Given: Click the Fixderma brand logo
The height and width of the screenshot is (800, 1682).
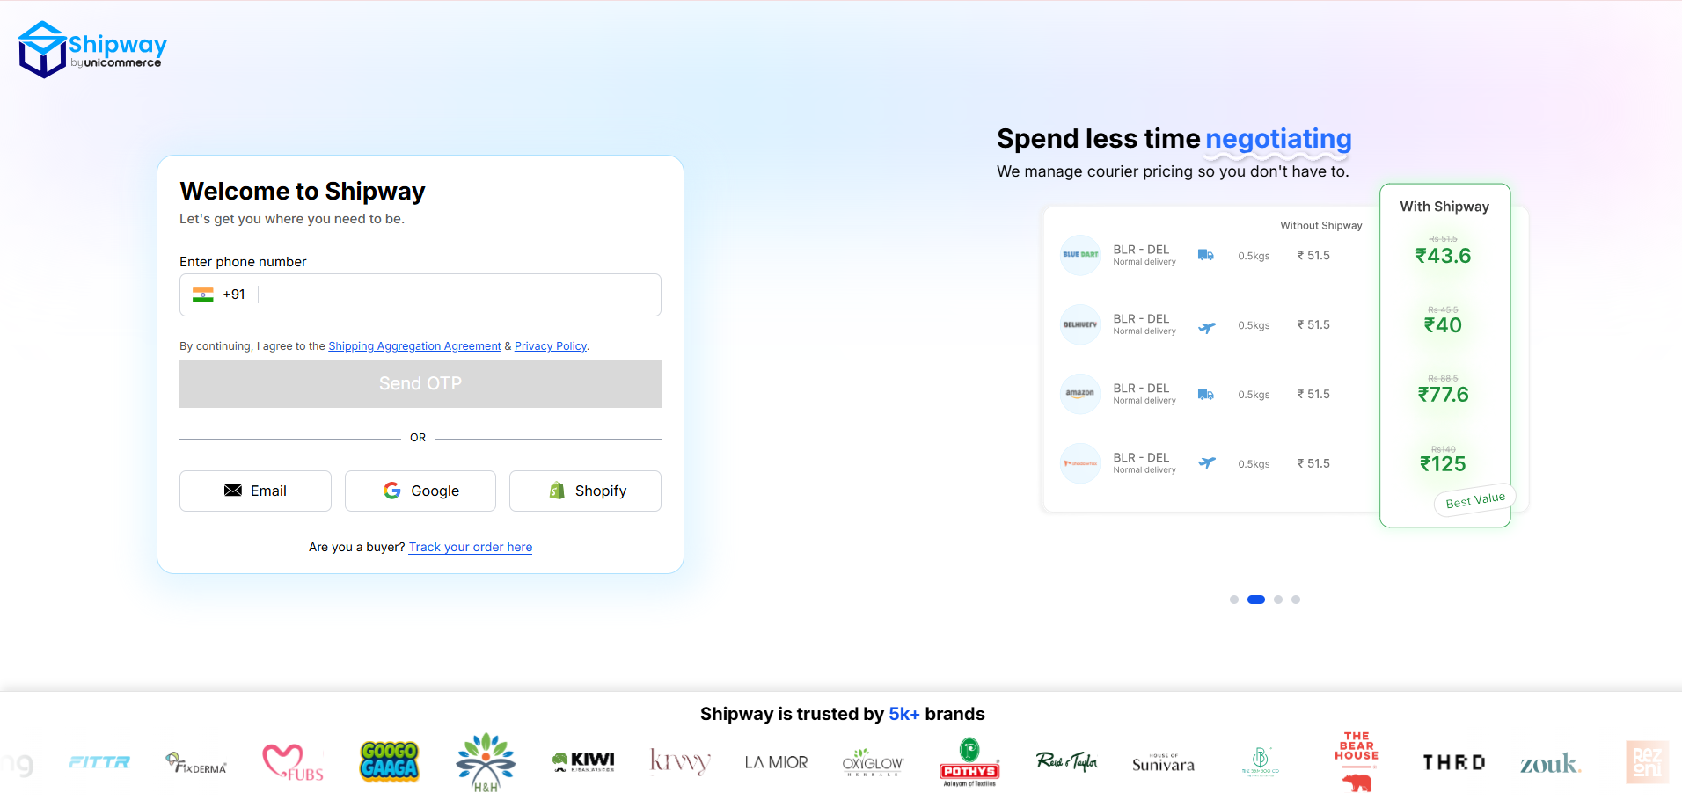Looking at the screenshot, I should tap(196, 763).
